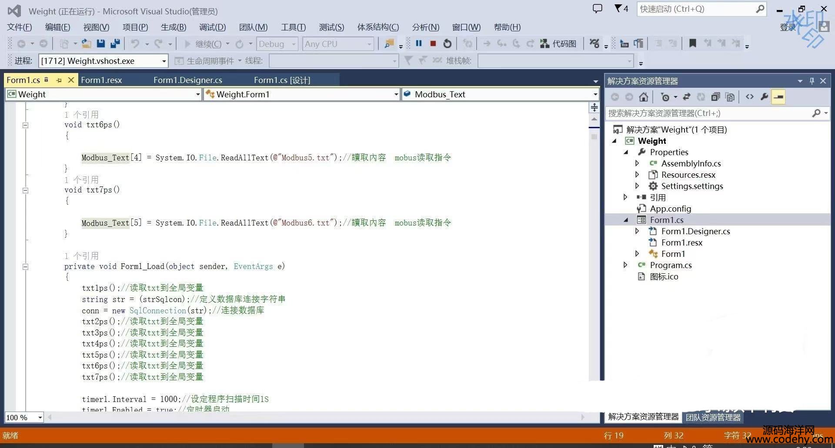Toggle pin on the Form1.cs tab

click(59, 80)
